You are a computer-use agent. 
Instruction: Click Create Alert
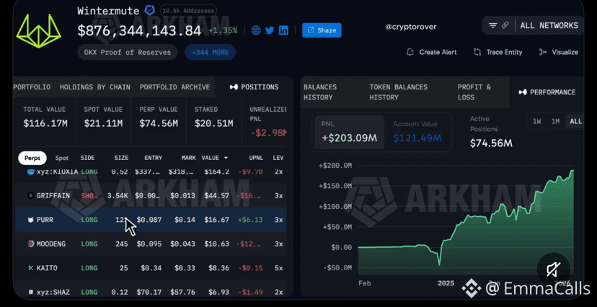(x=431, y=52)
